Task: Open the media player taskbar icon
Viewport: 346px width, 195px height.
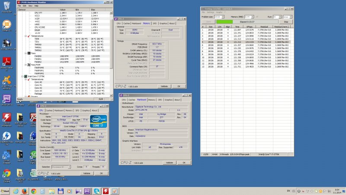Action: click(x=69, y=191)
